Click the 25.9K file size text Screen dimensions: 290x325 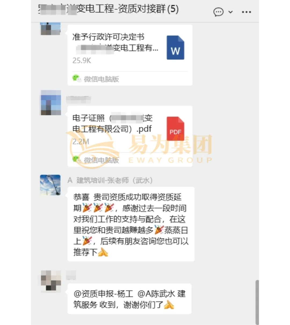pyautogui.click(x=82, y=61)
